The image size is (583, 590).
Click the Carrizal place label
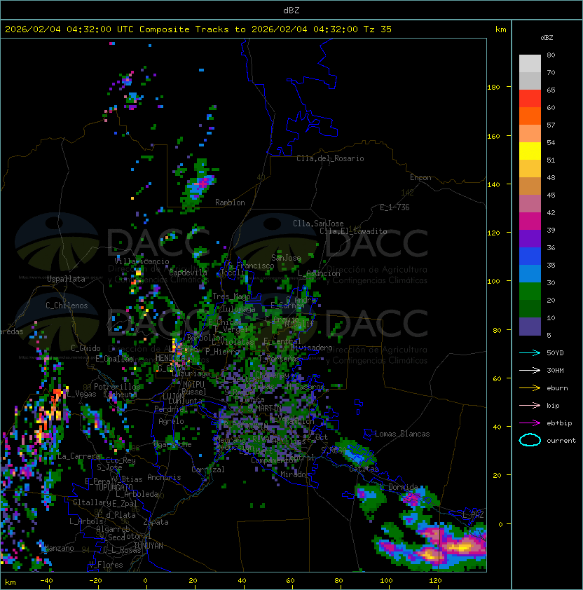click(x=208, y=469)
